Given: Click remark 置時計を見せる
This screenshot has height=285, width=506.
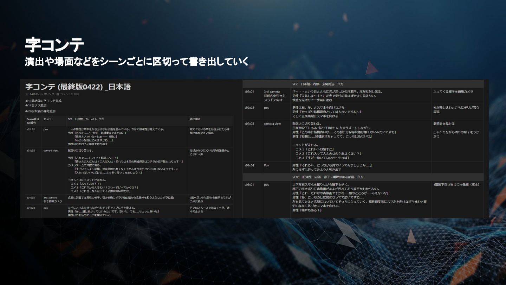Looking at the screenshot, I should [x=444, y=123].
